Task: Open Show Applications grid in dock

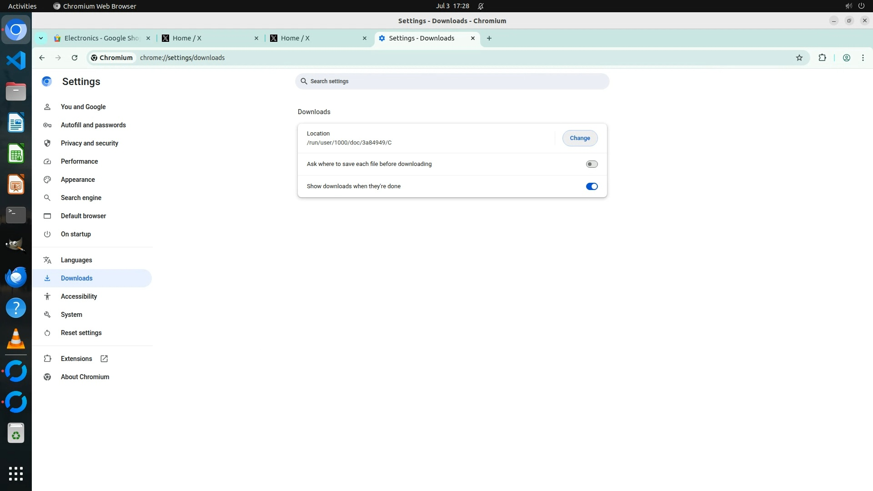Action: coord(16,473)
